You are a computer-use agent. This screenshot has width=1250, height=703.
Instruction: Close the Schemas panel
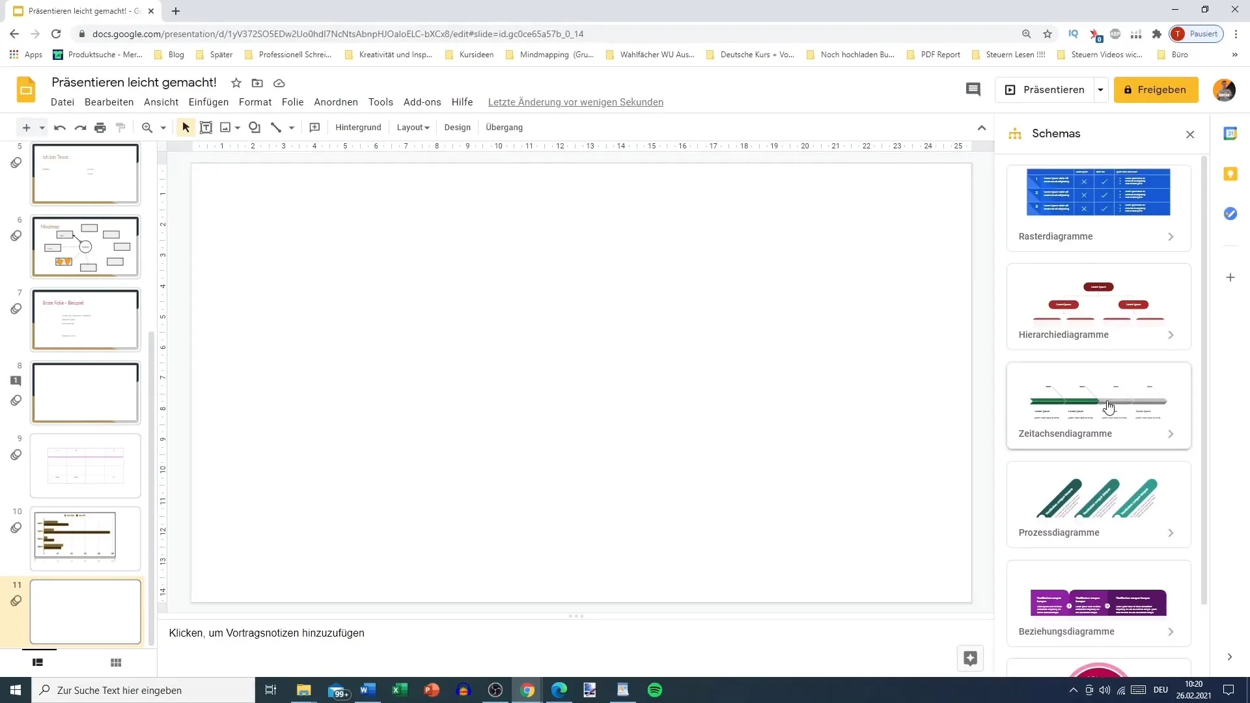(x=1190, y=134)
